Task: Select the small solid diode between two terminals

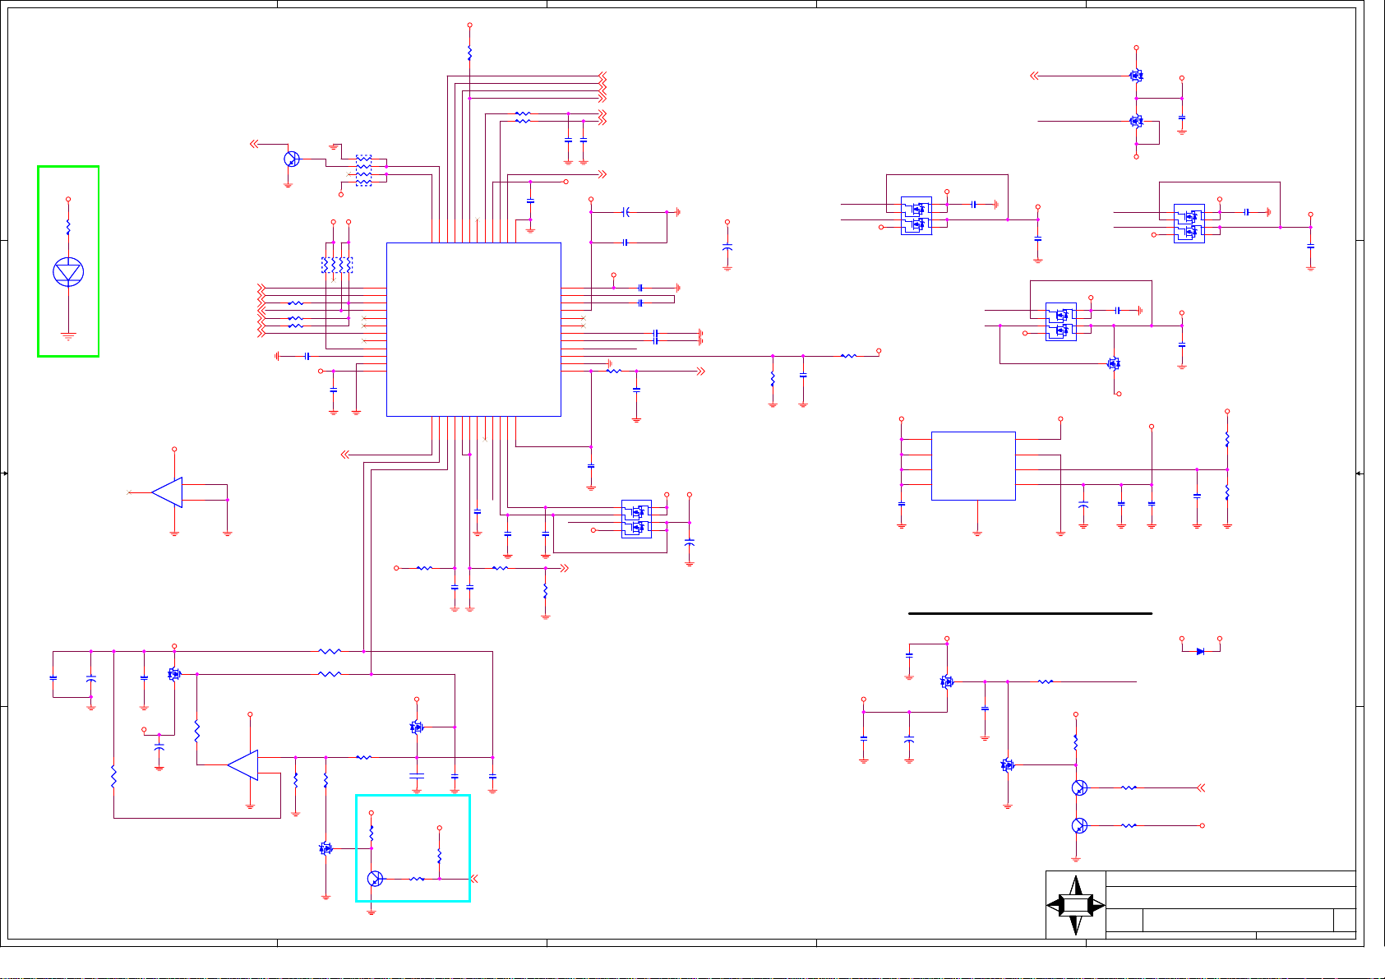Action: click(x=1201, y=651)
